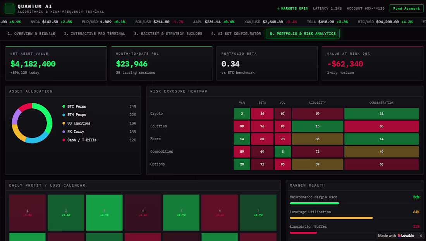Click the Leverage Utilisation progress bar
The image size is (426, 241).
[x=354, y=218]
